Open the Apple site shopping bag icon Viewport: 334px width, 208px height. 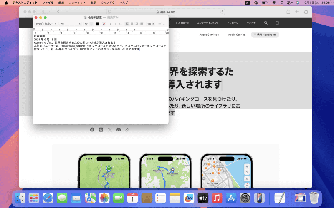(x=277, y=22)
